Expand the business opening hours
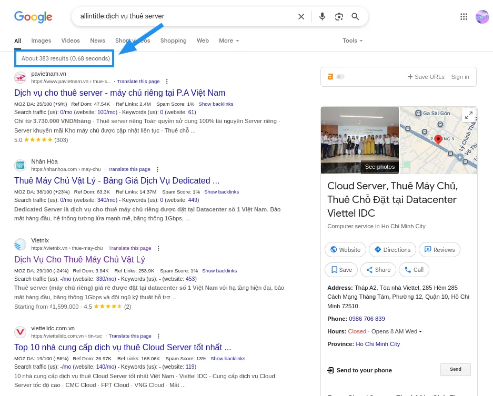The width and height of the screenshot is (493, 396). pos(420,332)
